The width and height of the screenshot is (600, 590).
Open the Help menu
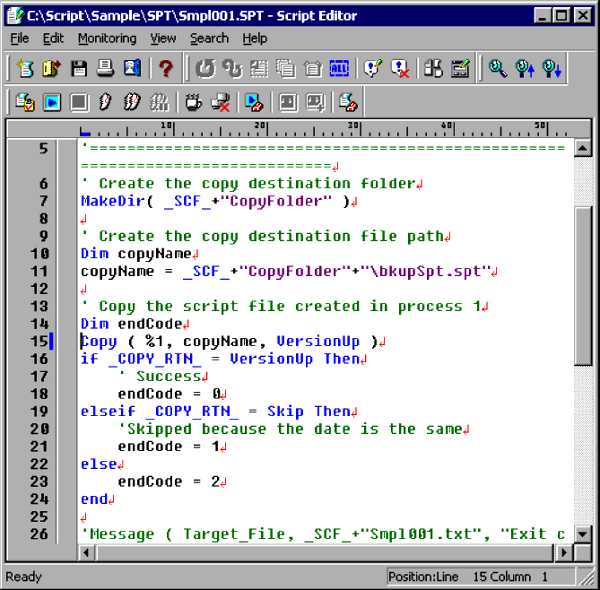255,39
